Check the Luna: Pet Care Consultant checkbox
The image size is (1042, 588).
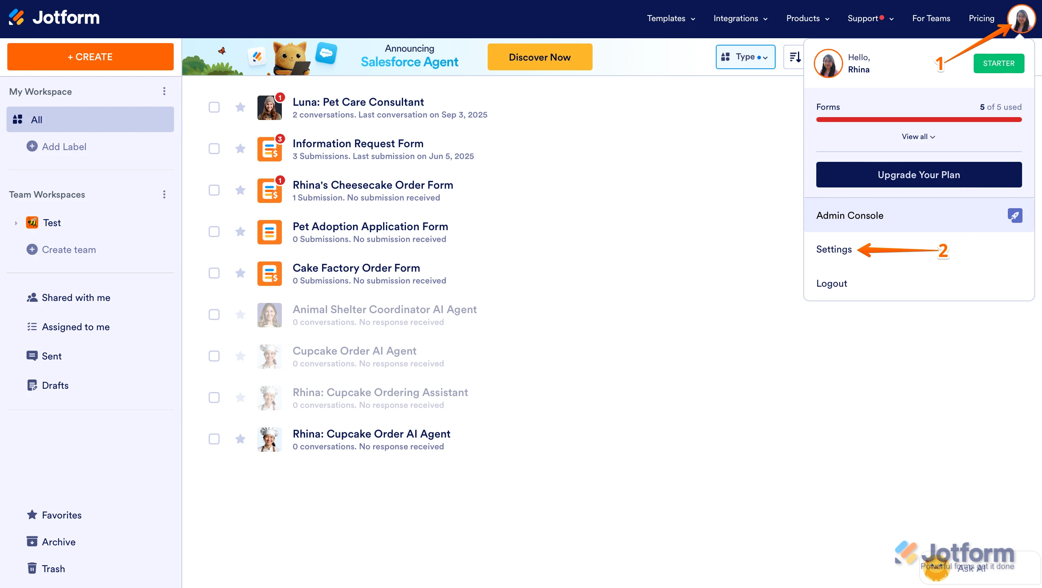tap(214, 107)
